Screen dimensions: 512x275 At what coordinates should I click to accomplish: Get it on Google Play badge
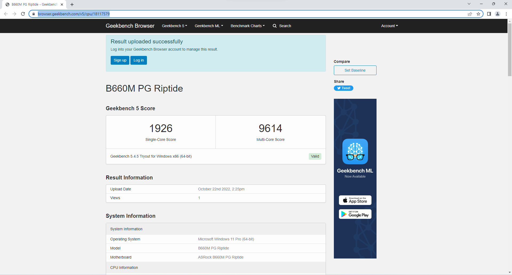coord(355,214)
